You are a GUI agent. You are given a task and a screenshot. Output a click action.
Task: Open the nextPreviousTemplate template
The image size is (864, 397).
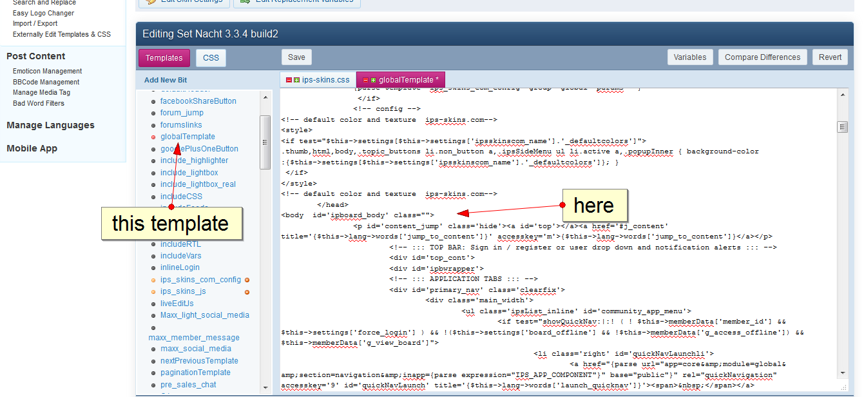pos(199,361)
